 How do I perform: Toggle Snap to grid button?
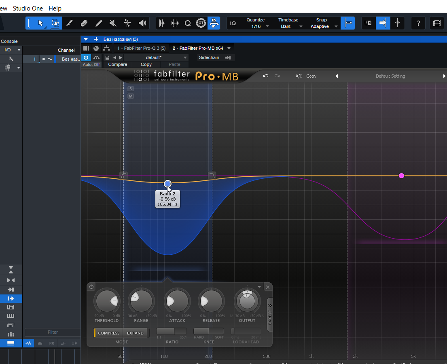pyautogui.click(x=348, y=23)
